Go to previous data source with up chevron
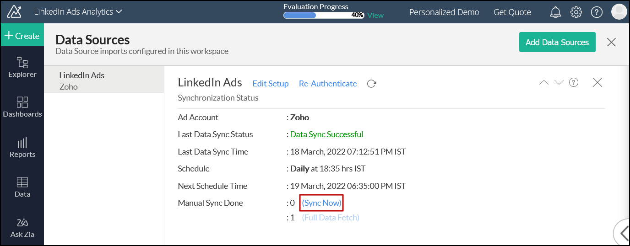 (x=544, y=83)
